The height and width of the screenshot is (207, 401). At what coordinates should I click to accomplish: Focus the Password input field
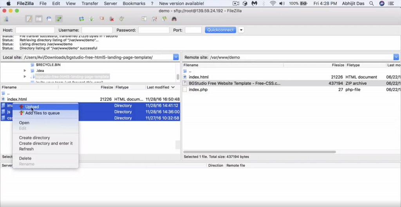pyautogui.click(x=154, y=30)
